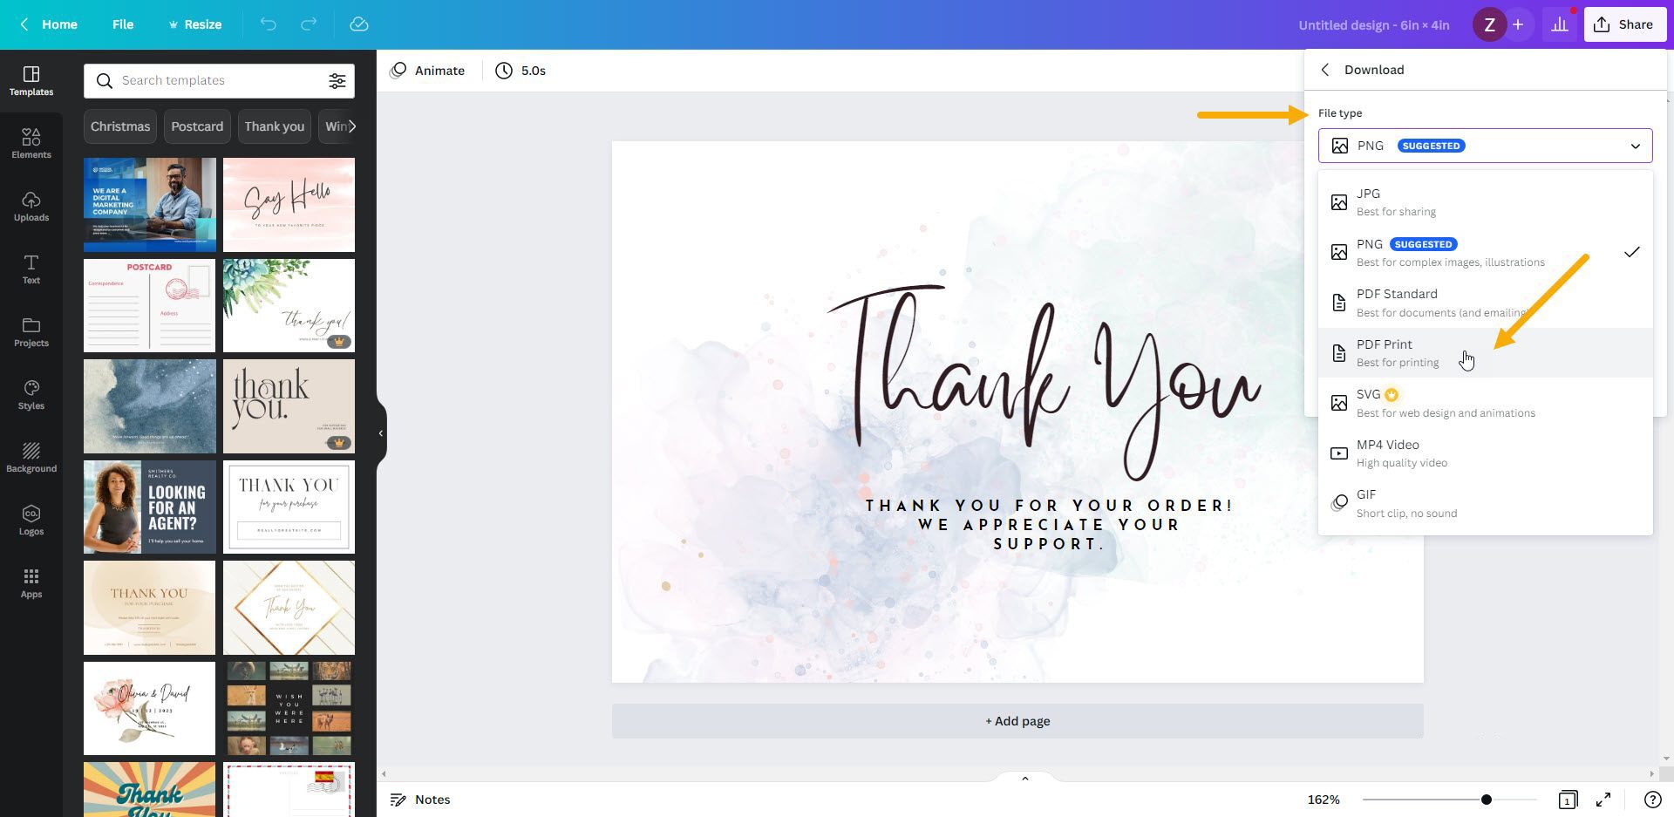This screenshot has width=1674, height=817.
Task: Open the Notes panel
Action: point(420,799)
